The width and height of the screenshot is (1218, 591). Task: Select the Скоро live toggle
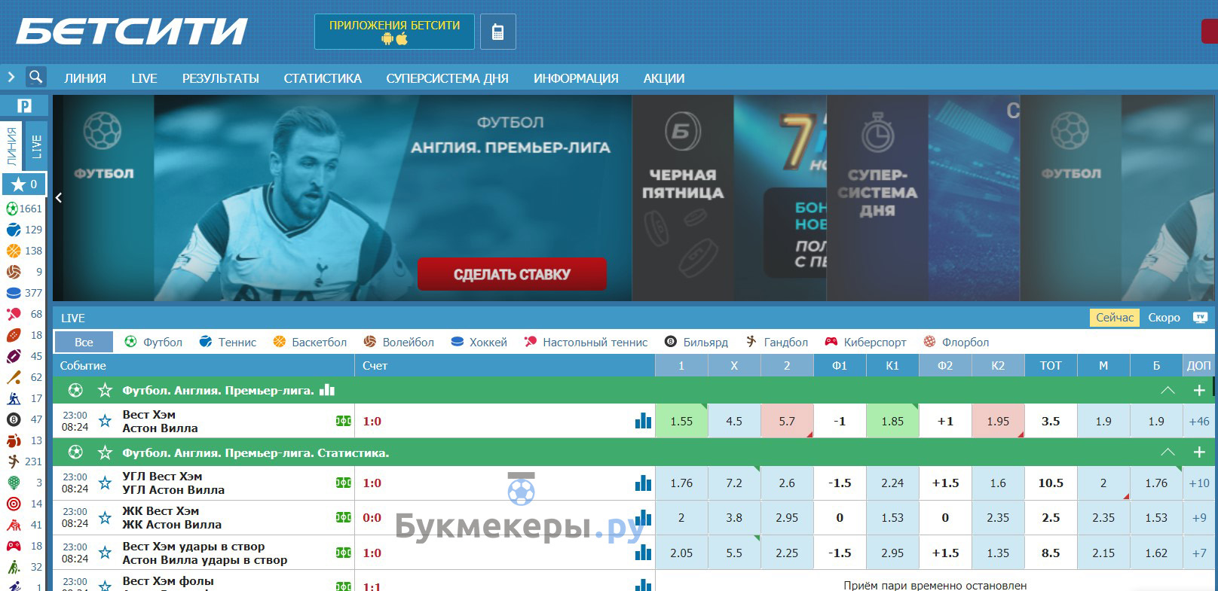[1164, 318]
